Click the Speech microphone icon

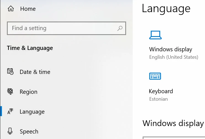click(10, 131)
